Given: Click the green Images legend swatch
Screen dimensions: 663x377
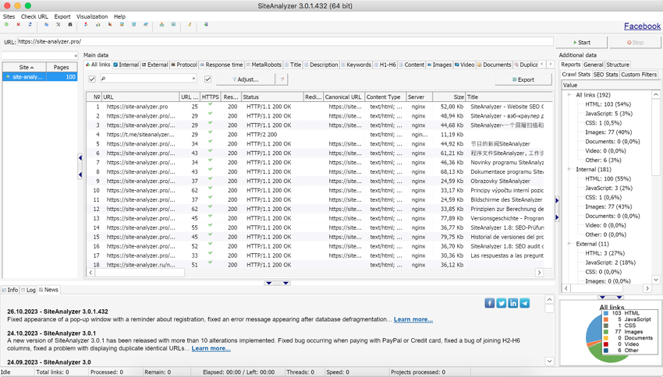Looking at the screenshot, I should [x=606, y=332].
